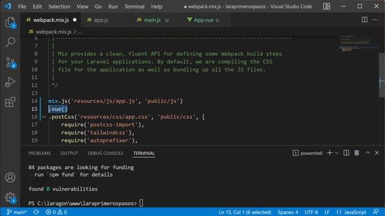Viewport: 385px width, 216px height.
Task: Show the DEBUG CONSOLE panel tab
Action: pyautogui.click(x=106, y=154)
